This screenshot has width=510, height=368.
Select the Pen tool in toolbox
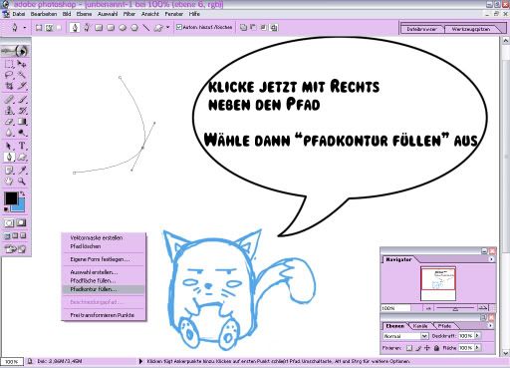point(9,157)
